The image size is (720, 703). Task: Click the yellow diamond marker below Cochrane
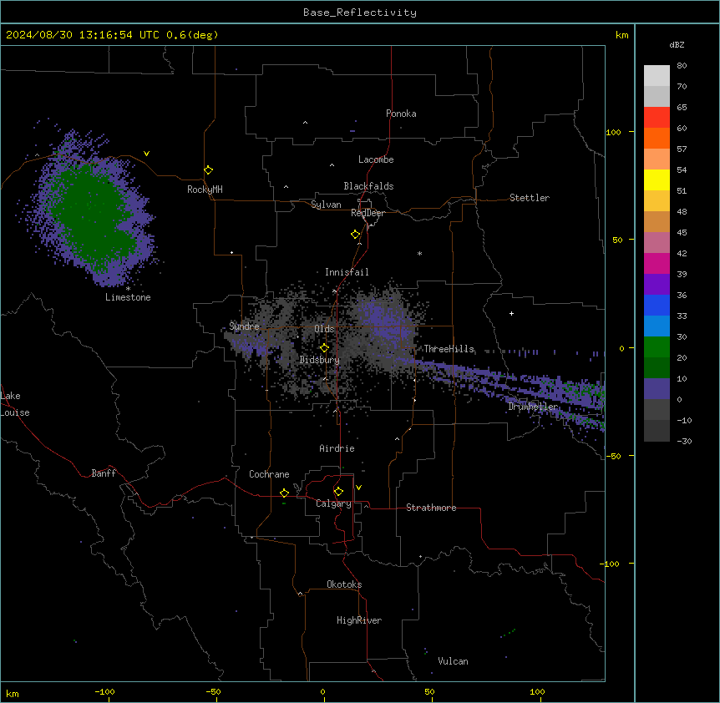coord(284,493)
